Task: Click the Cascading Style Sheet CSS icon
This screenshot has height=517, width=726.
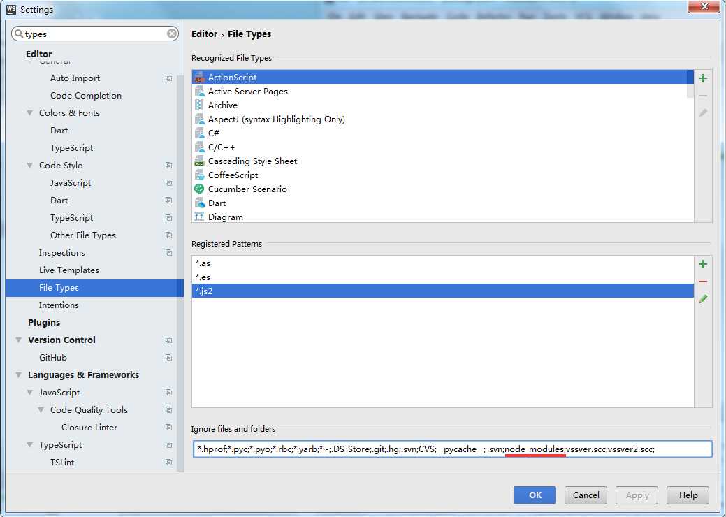Action: [x=199, y=161]
